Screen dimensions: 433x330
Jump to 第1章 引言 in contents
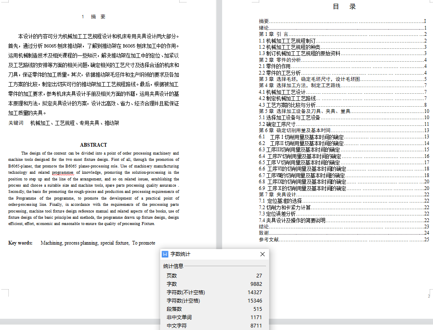(343, 34)
